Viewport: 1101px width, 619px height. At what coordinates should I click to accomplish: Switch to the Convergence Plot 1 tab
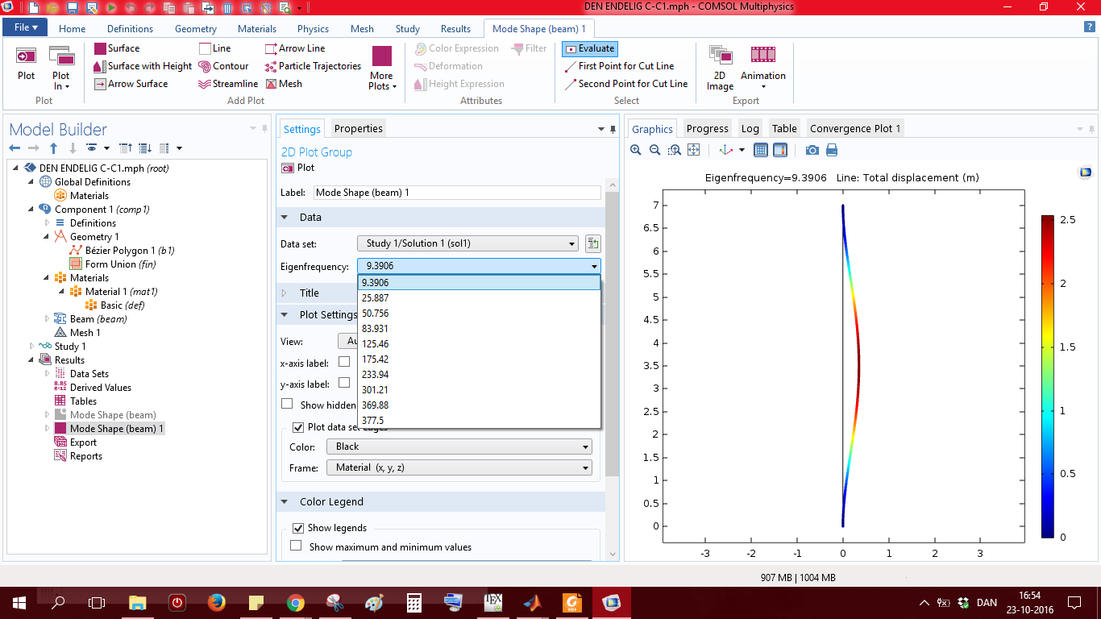pos(854,128)
